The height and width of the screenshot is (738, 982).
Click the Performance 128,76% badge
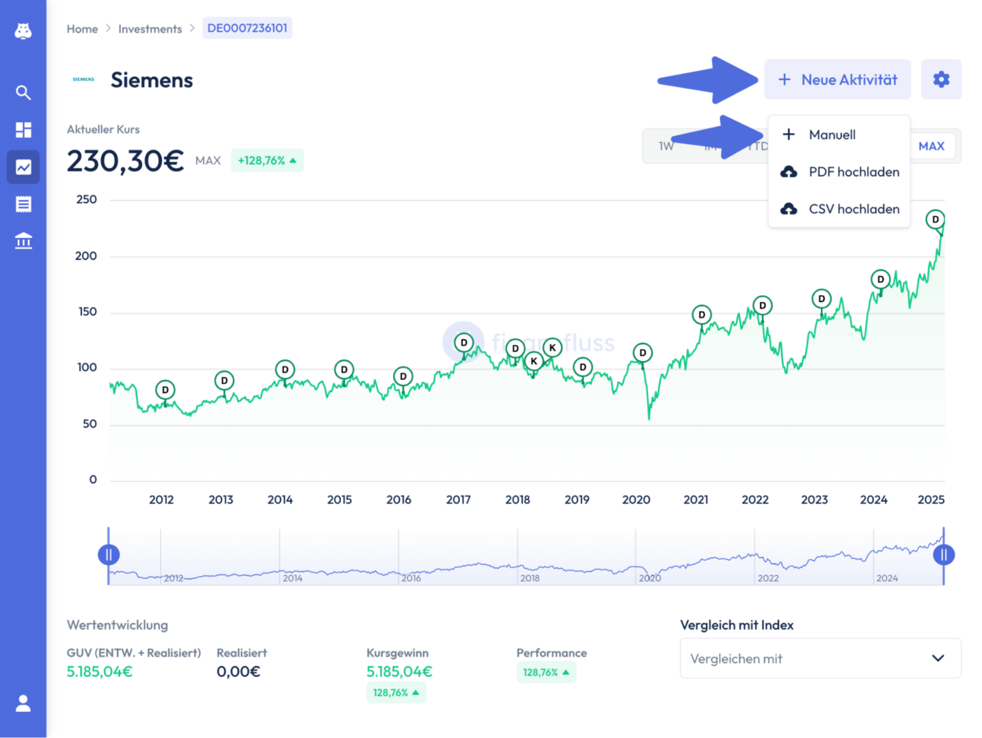point(546,672)
